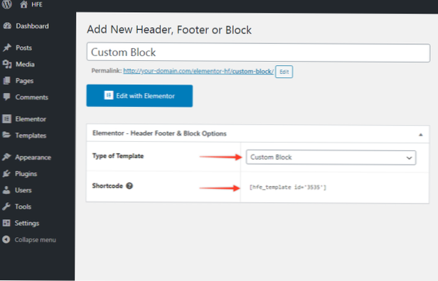Click the Tools wrench icon

pos(6,206)
